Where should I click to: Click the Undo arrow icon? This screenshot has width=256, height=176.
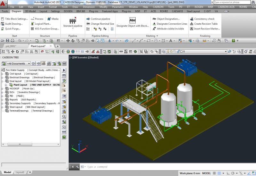(x=20, y=41)
